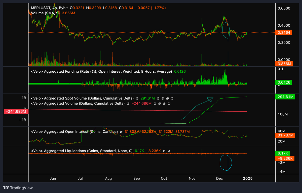Screen dimensions: 302x193
Task: Click the 1B left axis label
Action: (x=24, y=98)
